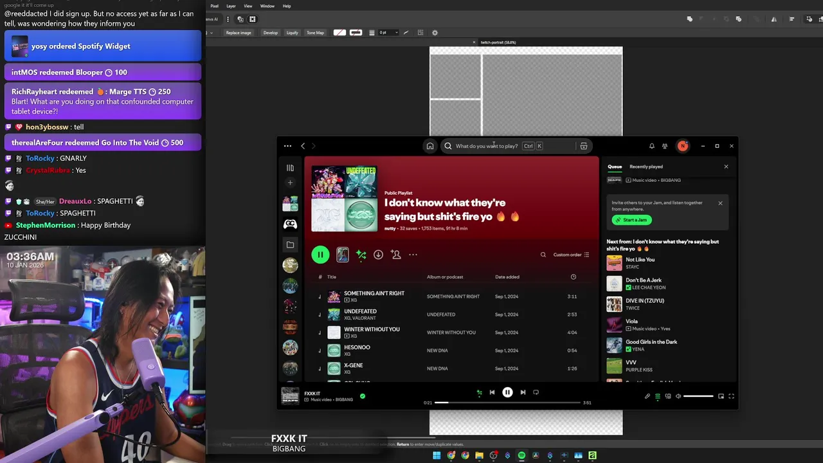Open the View menu
Viewport: 823px width, 463px height.
pos(248,6)
